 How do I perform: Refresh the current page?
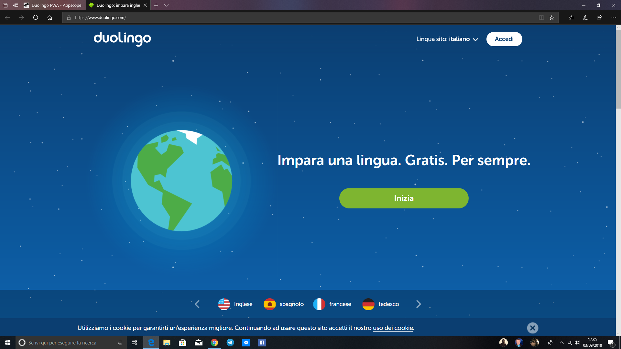36,17
